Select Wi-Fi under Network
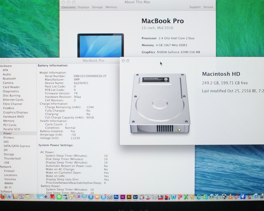Viewport: 264px width, 211px height. pos(8,188)
